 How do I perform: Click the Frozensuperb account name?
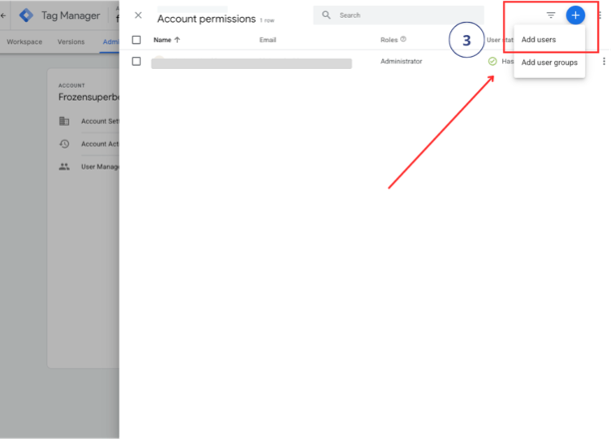point(89,97)
